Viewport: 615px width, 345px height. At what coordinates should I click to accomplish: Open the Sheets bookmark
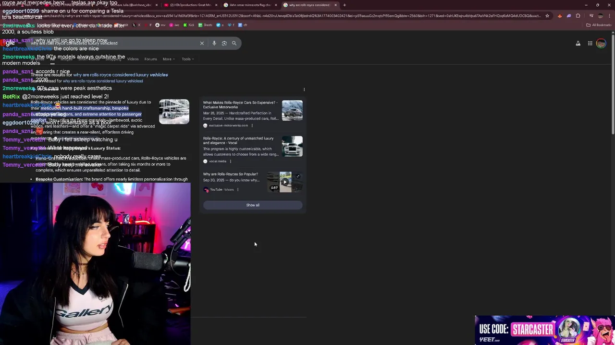205,25
